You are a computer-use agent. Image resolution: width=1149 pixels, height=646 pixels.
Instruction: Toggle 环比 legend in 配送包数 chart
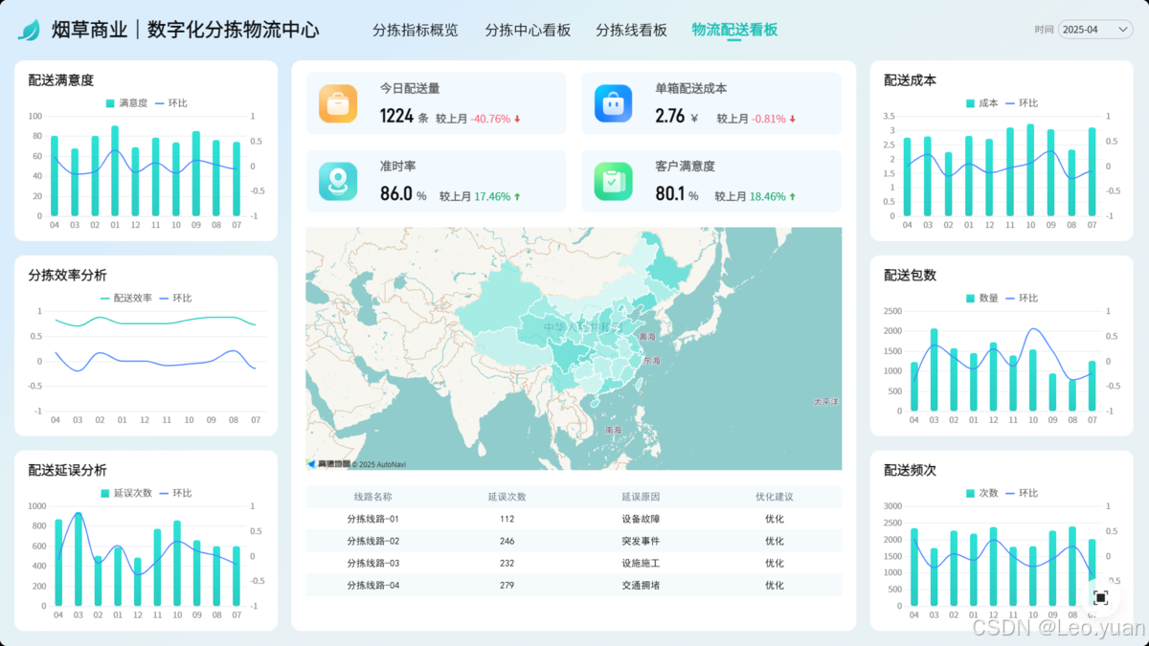(x=1023, y=298)
